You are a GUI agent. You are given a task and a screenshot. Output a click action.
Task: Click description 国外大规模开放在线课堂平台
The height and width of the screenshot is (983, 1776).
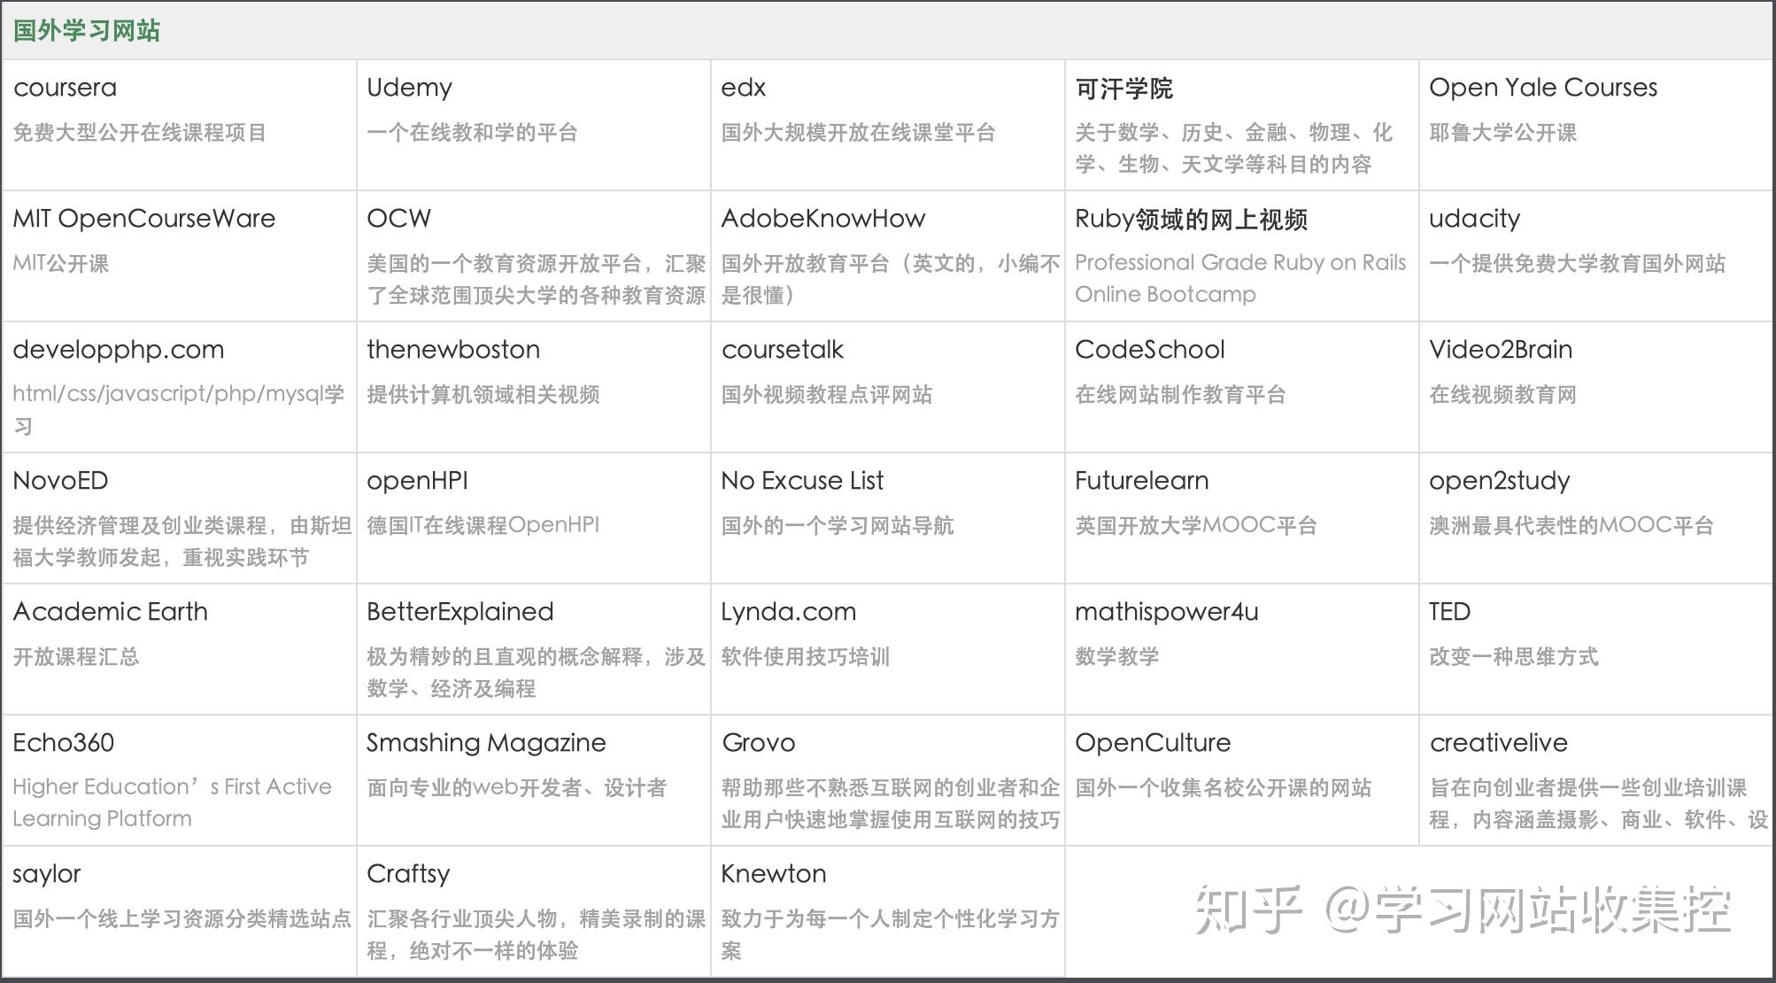[x=858, y=133]
